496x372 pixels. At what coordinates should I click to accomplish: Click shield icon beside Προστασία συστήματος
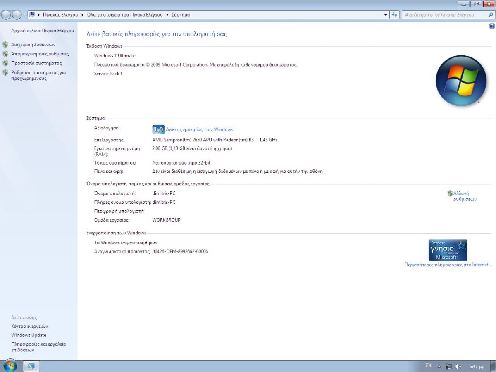(x=5, y=63)
